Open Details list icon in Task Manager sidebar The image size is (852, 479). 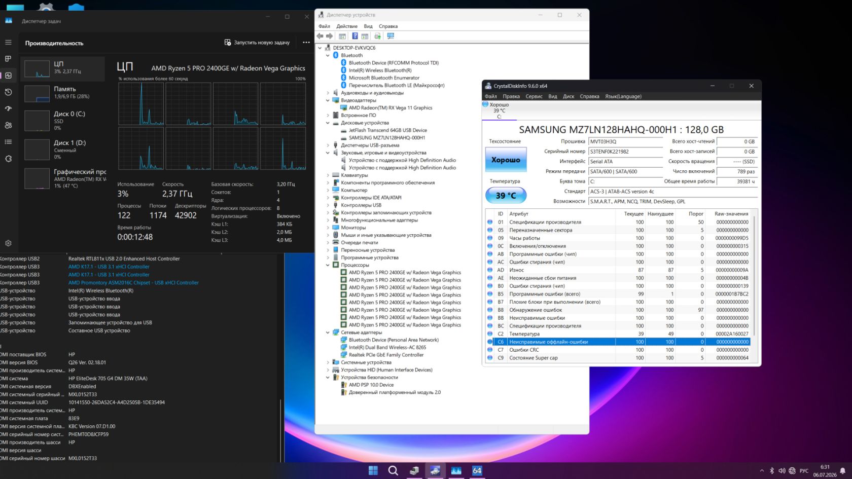pyautogui.click(x=8, y=142)
